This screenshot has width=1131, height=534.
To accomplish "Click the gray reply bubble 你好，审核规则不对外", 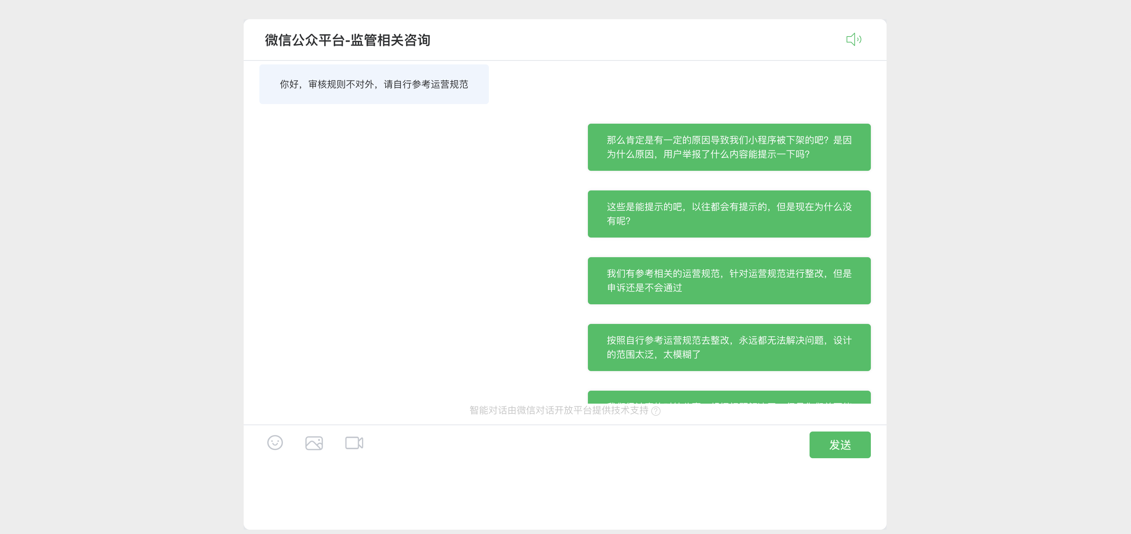I will coord(374,84).
